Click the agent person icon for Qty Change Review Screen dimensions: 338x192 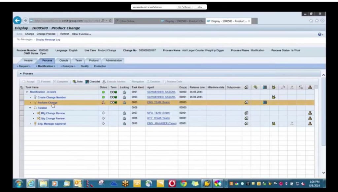click(x=310, y=118)
